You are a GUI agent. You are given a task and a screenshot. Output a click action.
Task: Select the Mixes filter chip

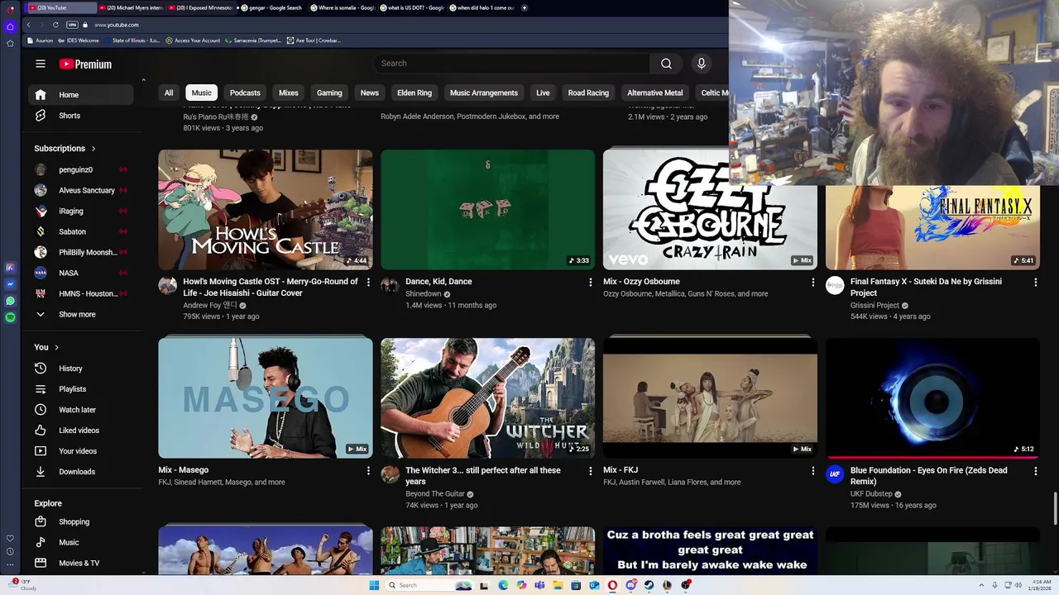(289, 93)
